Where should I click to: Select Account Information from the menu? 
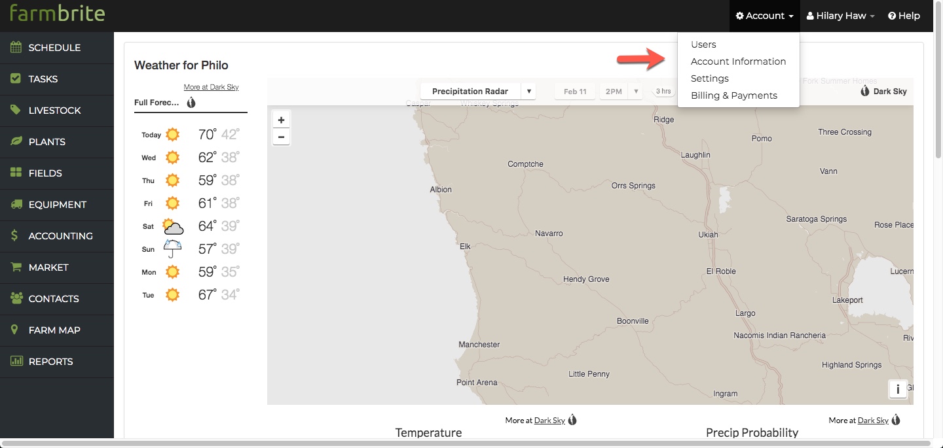(x=738, y=61)
